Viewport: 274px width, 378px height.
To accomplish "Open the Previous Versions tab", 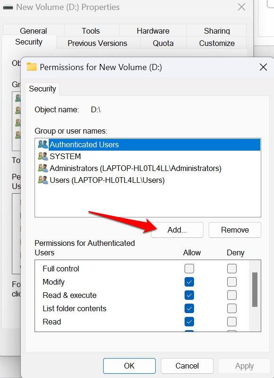I will (x=97, y=43).
